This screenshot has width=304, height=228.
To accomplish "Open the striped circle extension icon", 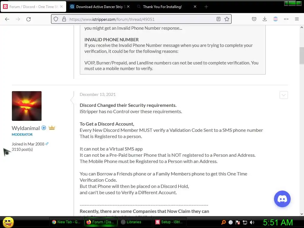I will click(275, 19).
